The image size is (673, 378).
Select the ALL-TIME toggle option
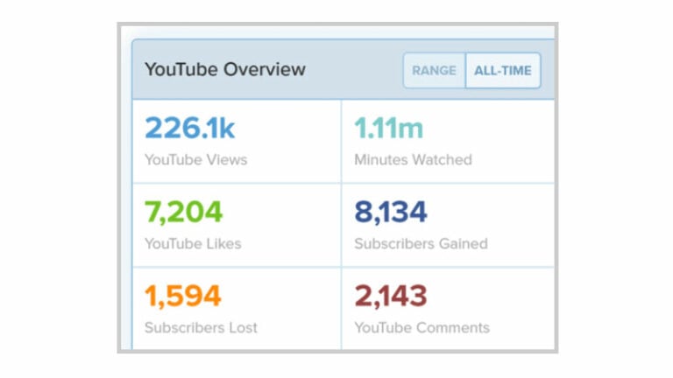tap(502, 71)
